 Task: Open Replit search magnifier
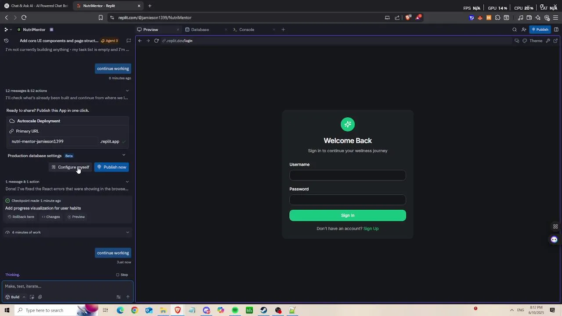[x=515, y=30]
